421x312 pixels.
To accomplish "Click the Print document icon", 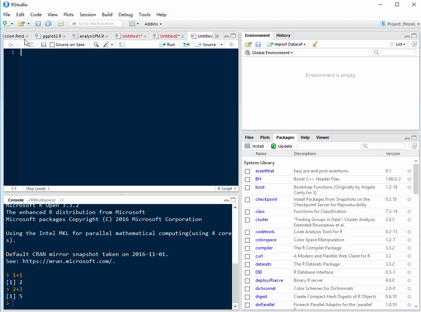I will [61, 24].
